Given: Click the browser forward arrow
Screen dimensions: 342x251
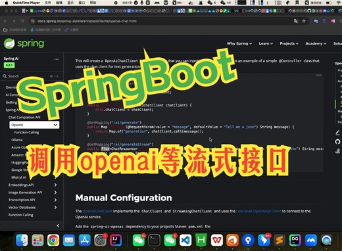Looking at the screenshot, I should (14, 21).
